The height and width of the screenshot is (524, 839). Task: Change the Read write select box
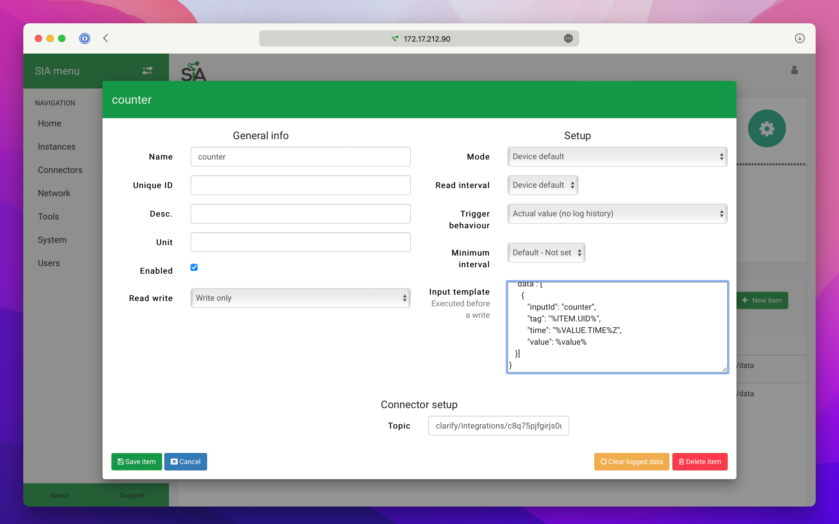click(x=300, y=298)
